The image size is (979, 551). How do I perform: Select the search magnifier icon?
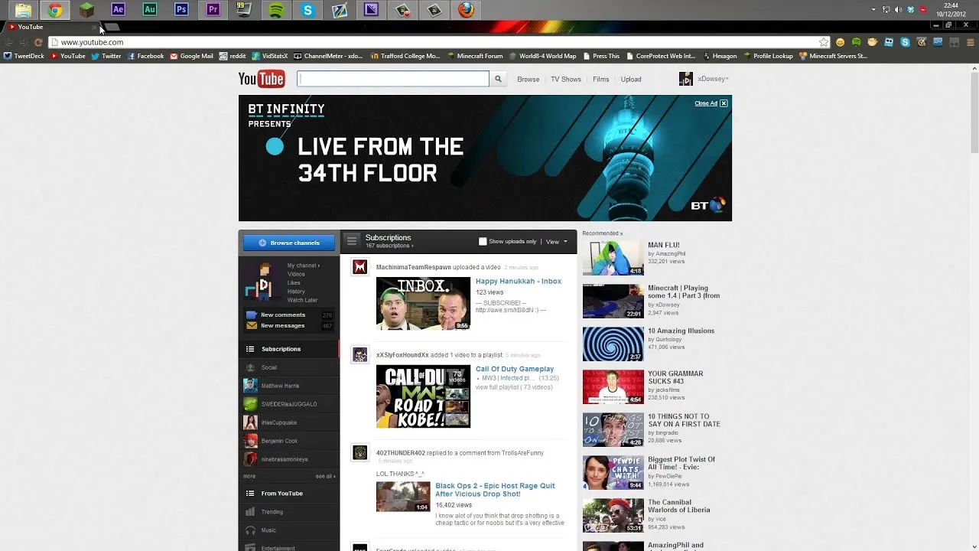[x=498, y=78]
